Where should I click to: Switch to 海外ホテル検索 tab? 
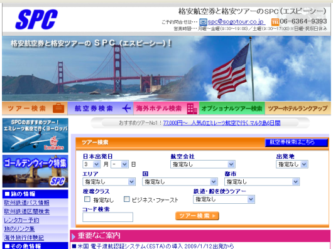[166, 109]
